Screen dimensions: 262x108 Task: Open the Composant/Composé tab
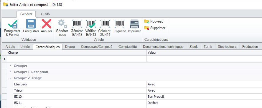click(x=97, y=47)
